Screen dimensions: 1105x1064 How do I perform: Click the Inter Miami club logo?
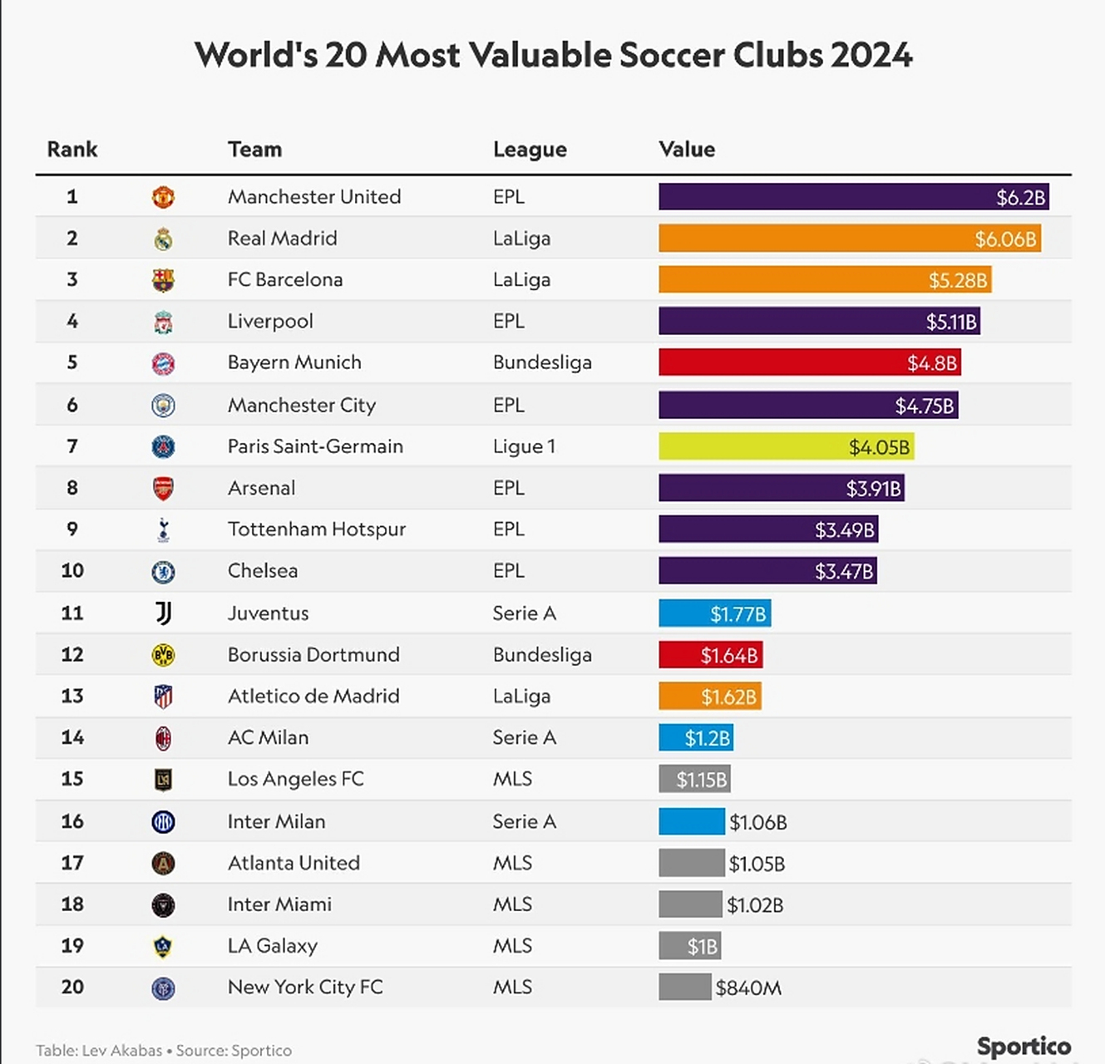163,904
